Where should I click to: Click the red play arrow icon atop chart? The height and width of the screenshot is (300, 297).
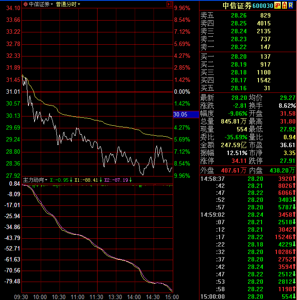click(x=169, y=4)
